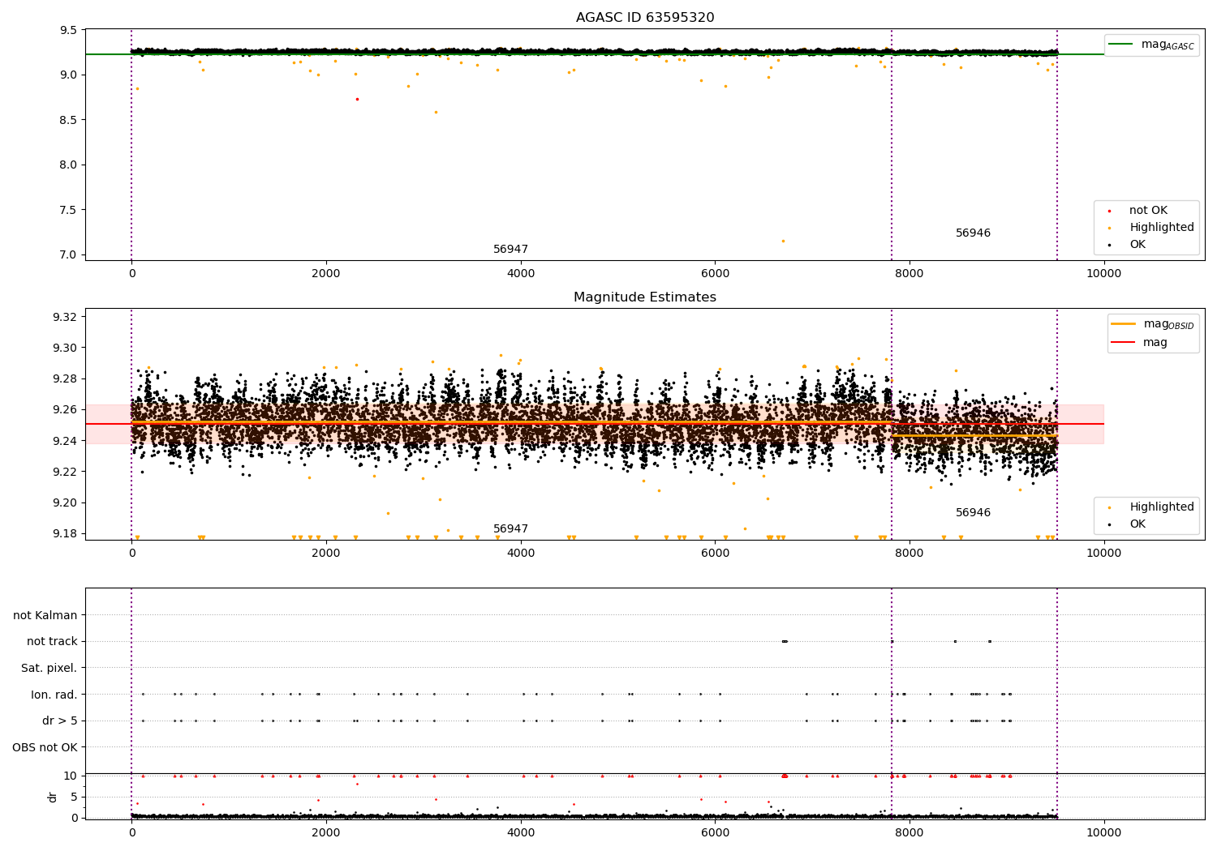Click the orange outlier point near magnitude 7.15
Viewport: 1217px width, 851px height.
[783, 241]
